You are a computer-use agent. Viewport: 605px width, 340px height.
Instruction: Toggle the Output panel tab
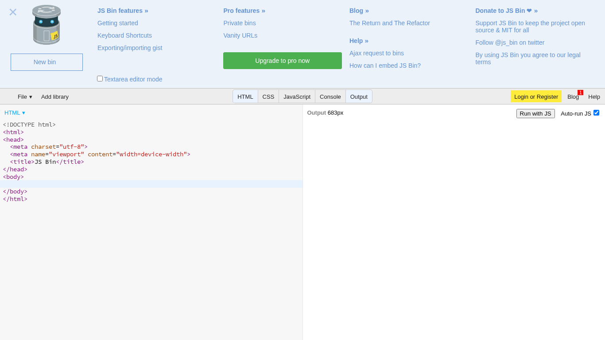point(359,97)
